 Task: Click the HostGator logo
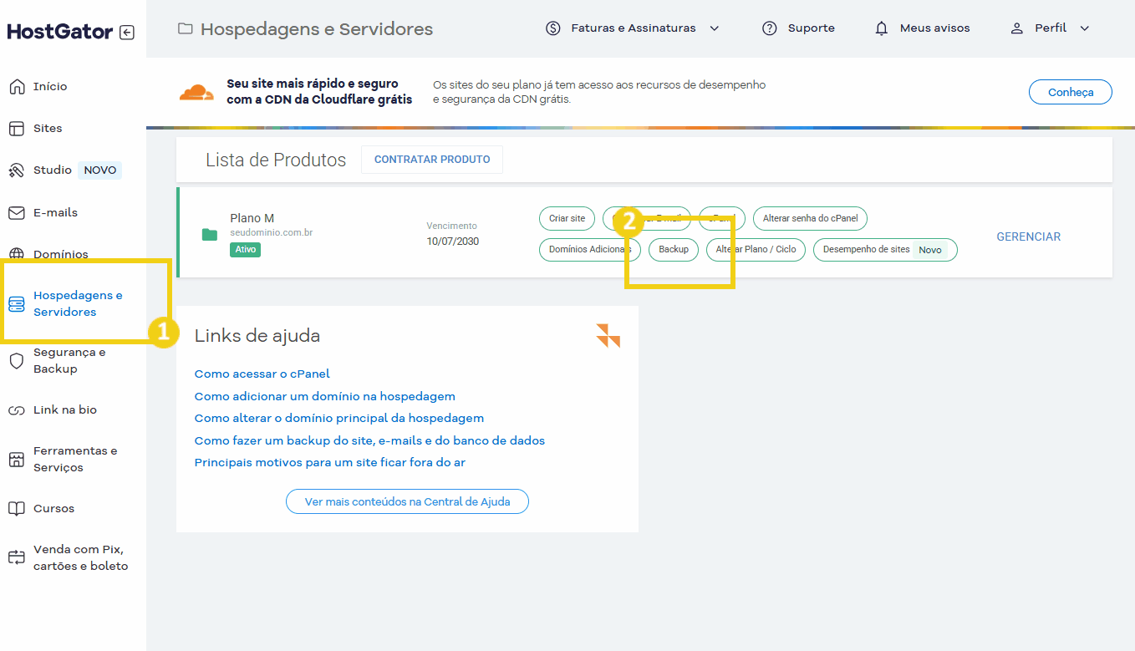click(x=60, y=32)
